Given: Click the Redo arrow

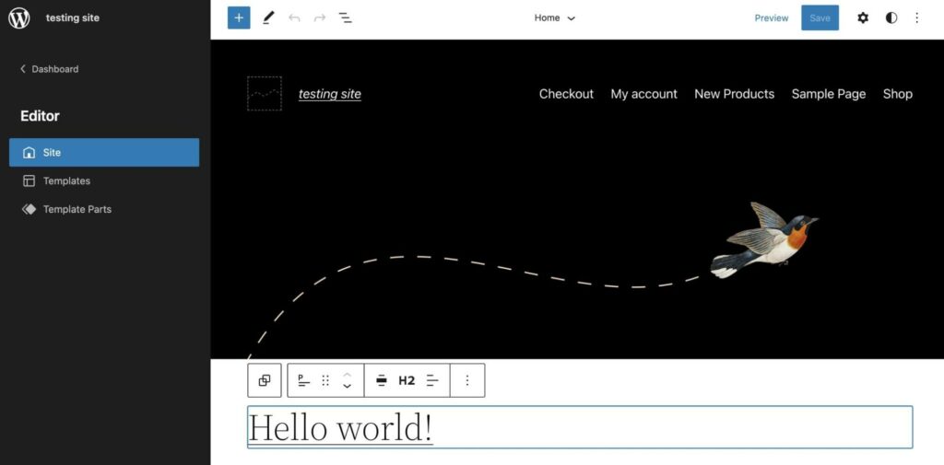Looking at the screenshot, I should 320,18.
